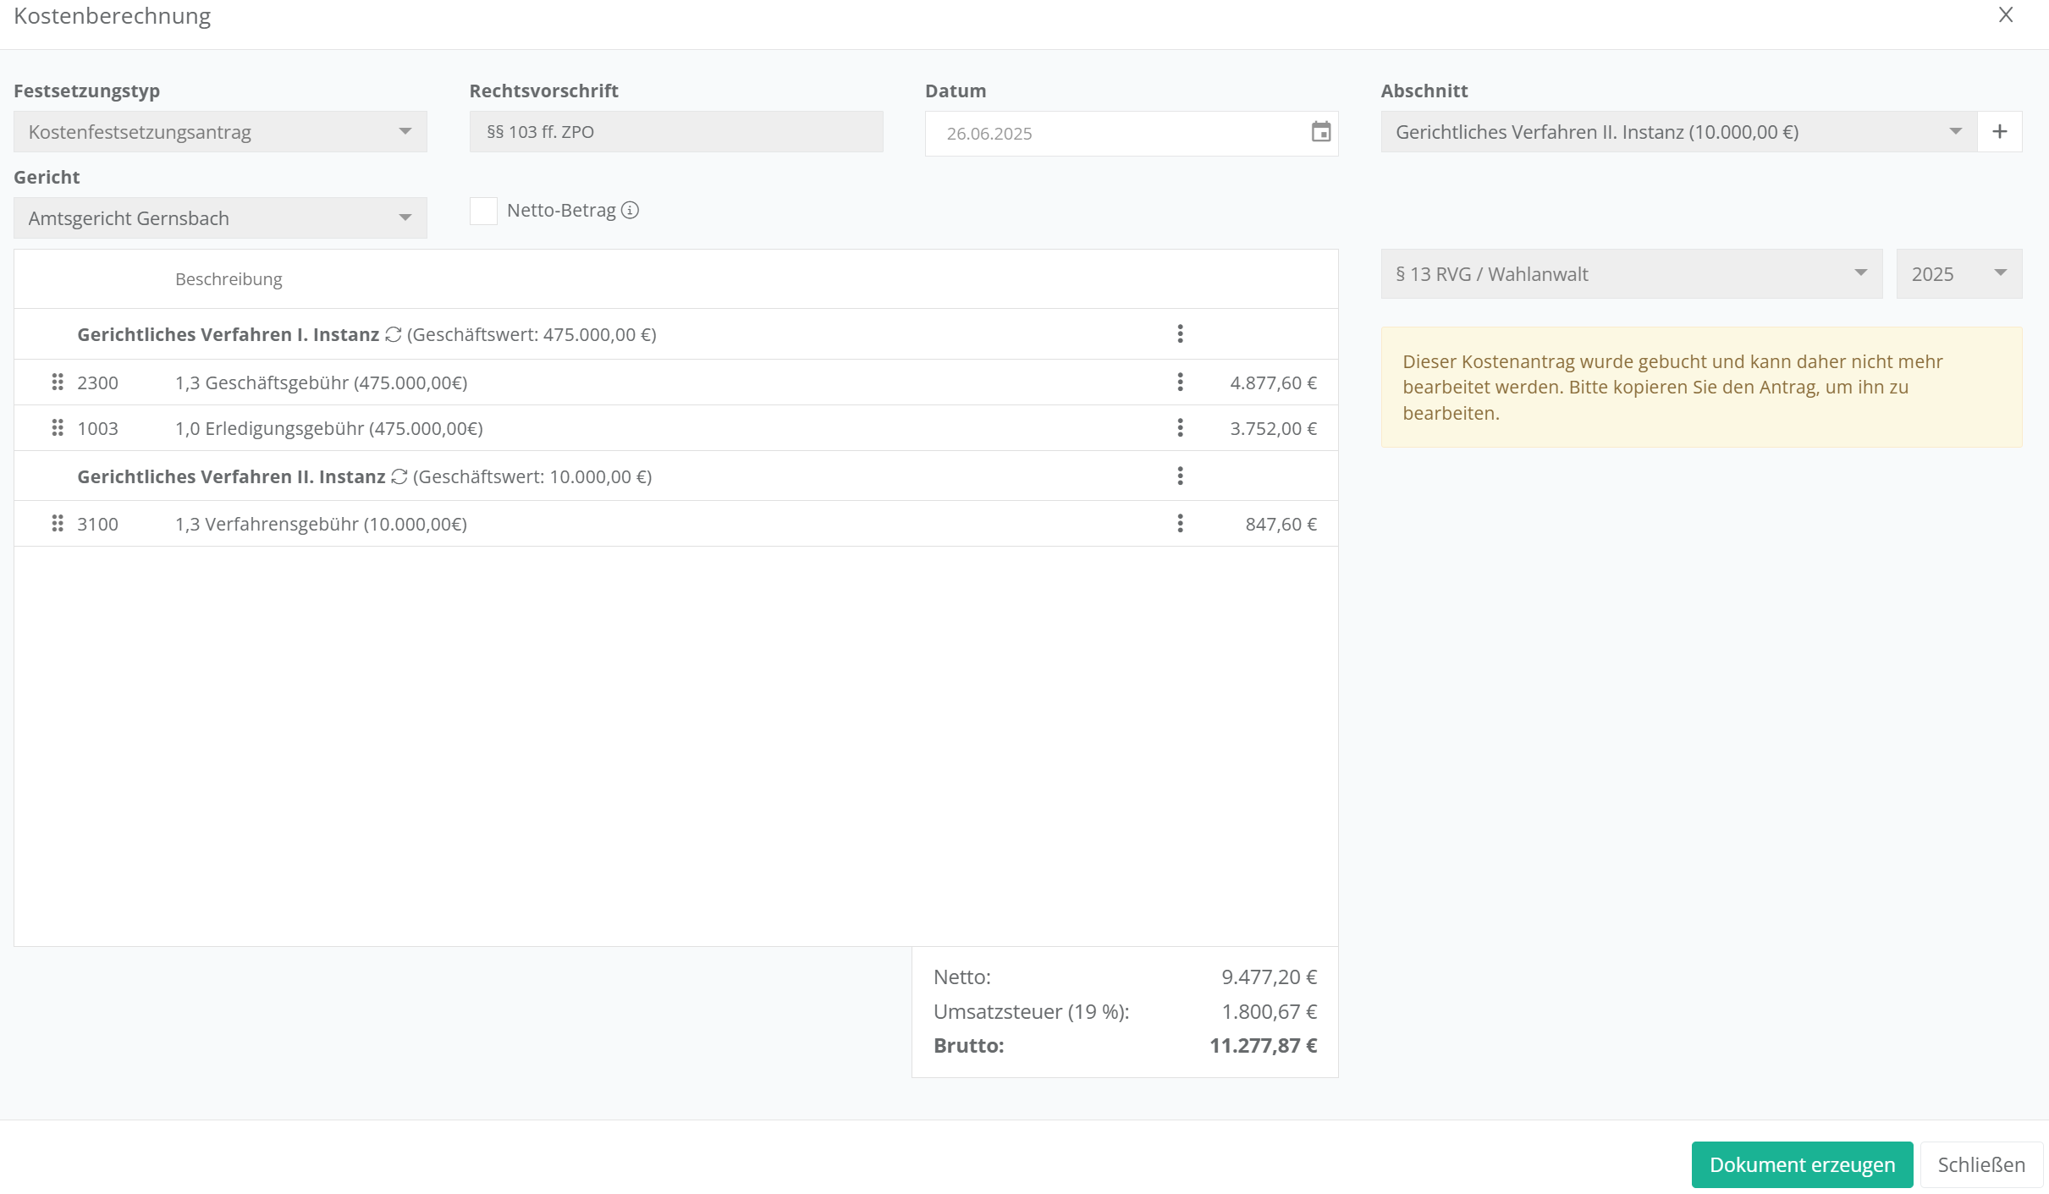Click the refresh icon beside I. Instanz heading
This screenshot has width=2049, height=1194.
pos(393,335)
